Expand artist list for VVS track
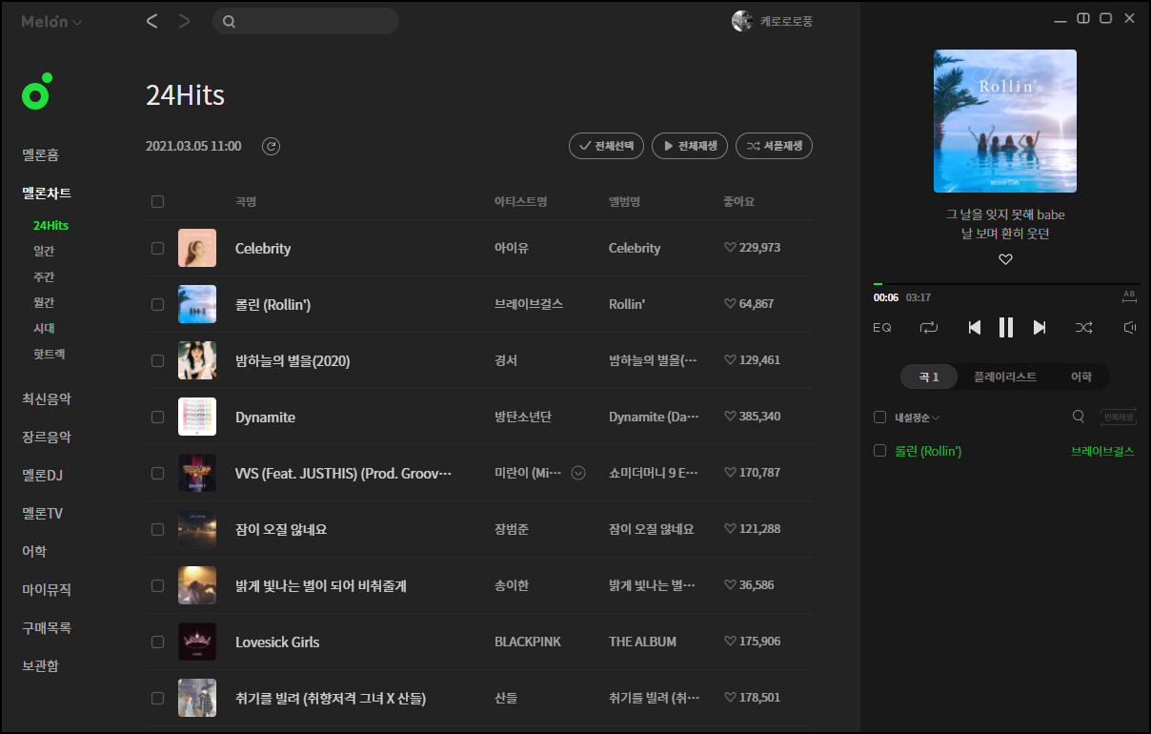 tap(577, 473)
